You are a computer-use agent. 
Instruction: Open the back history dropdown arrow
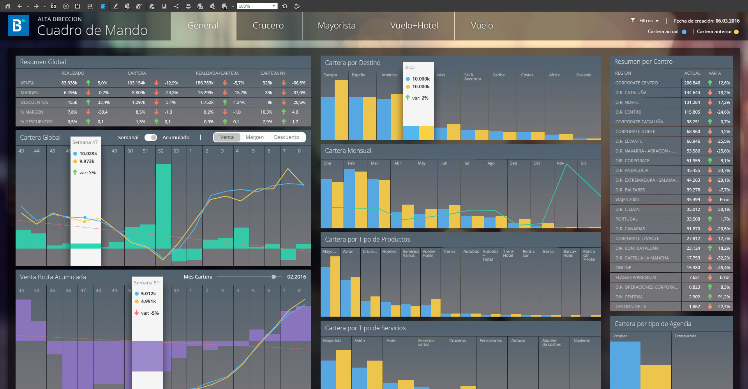28,7
